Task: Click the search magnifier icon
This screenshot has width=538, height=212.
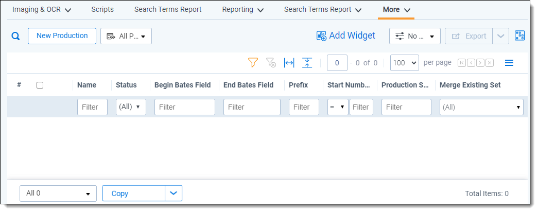Action: pos(15,36)
